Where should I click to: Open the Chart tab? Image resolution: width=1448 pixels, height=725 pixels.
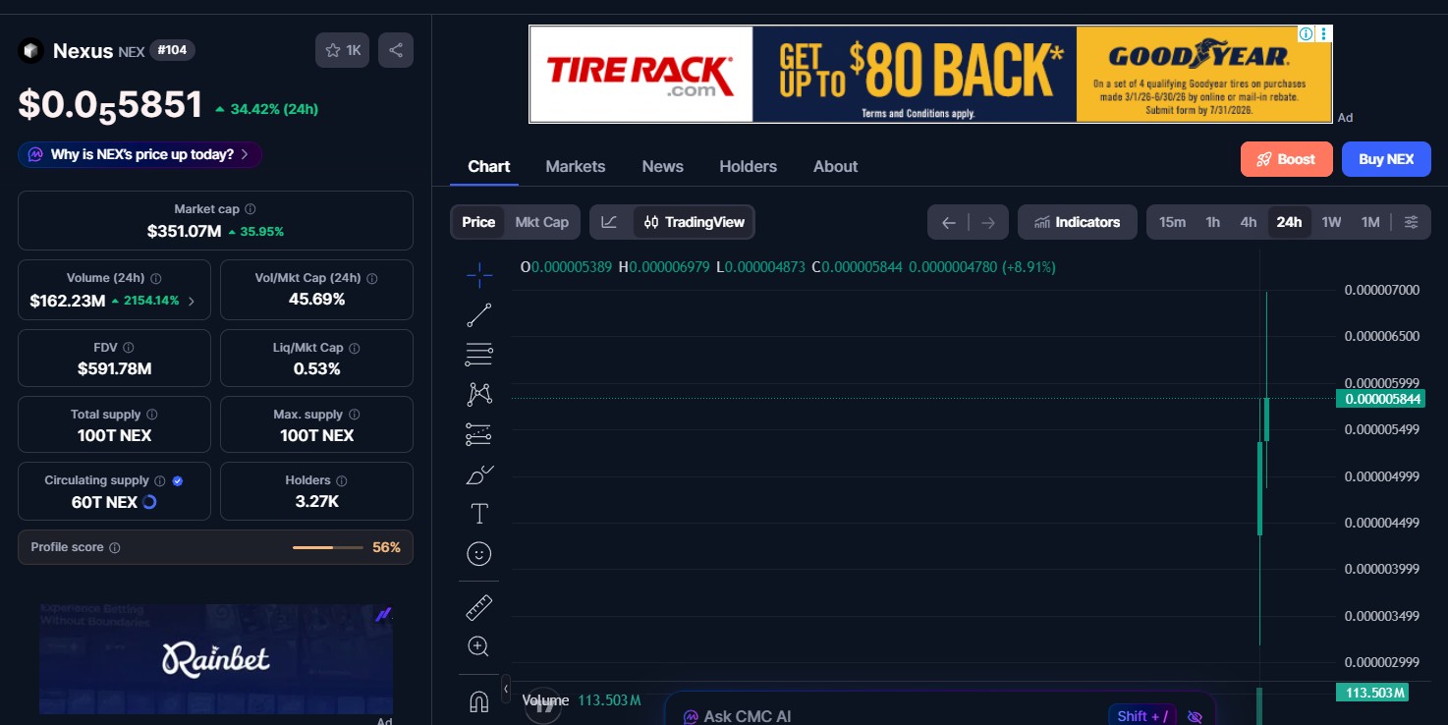click(x=488, y=167)
